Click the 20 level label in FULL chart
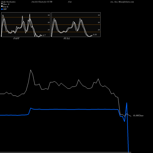 (99, 30)
